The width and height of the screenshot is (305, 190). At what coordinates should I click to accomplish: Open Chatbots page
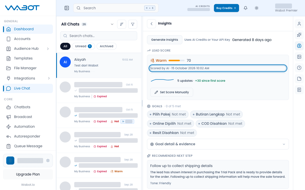[x=28, y=107]
